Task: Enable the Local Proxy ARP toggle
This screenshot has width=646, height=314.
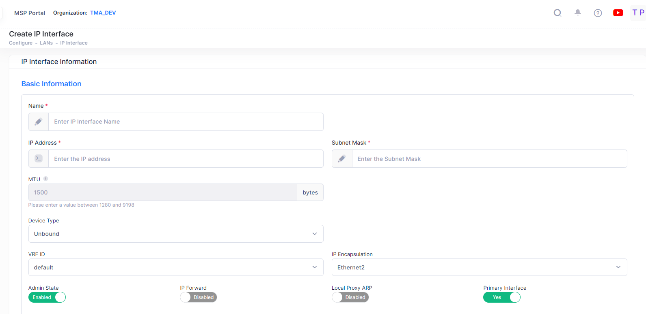Action: tap(350, 297)
